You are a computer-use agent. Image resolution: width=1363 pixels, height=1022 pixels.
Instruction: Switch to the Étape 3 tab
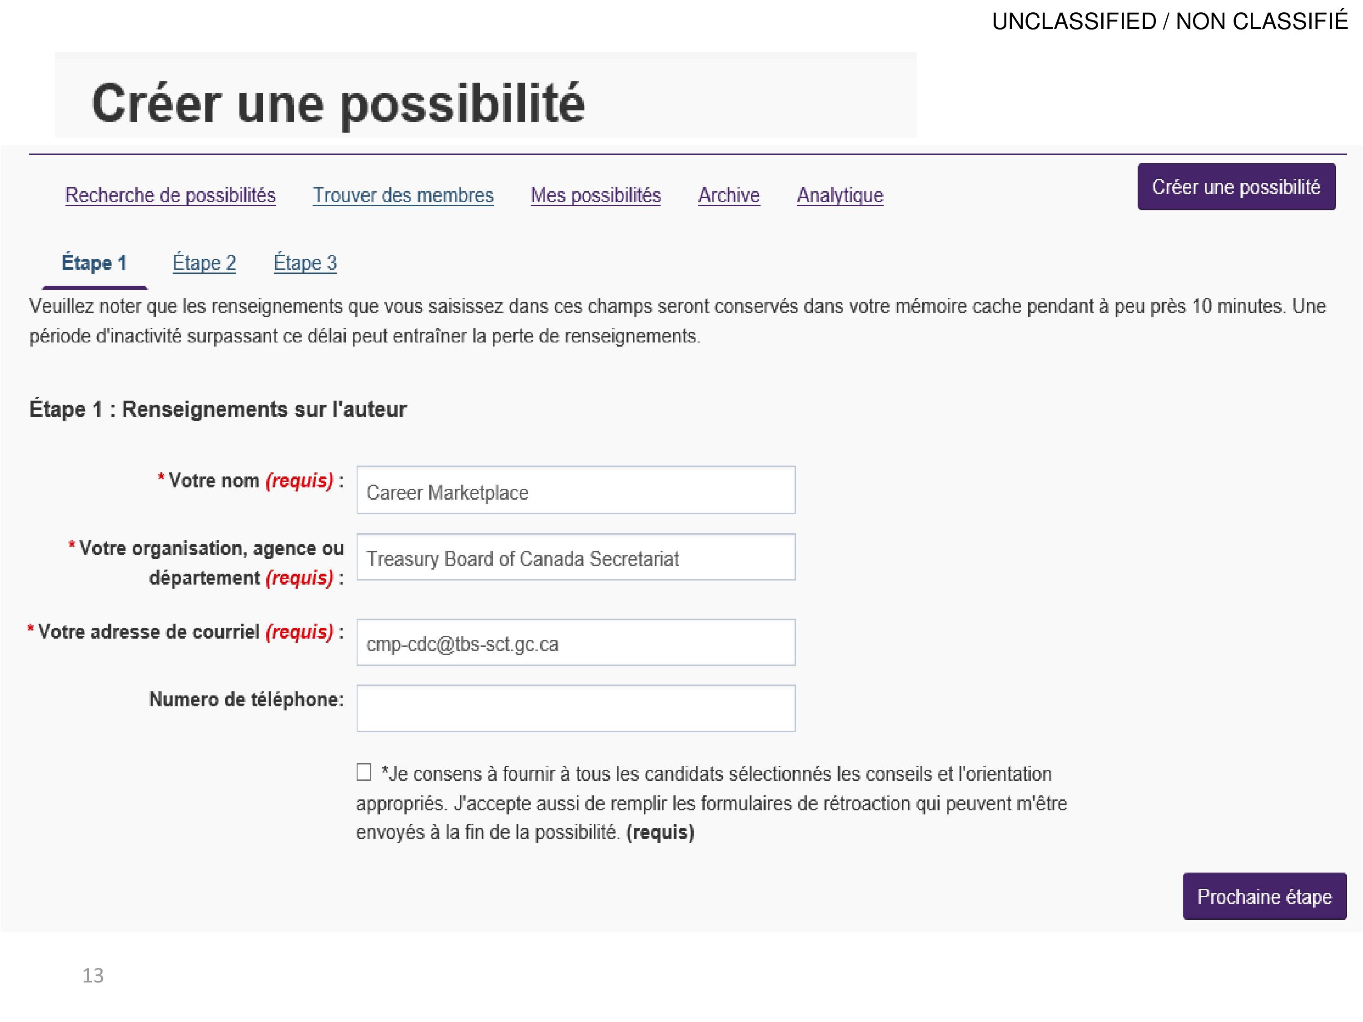pos(305,263)
